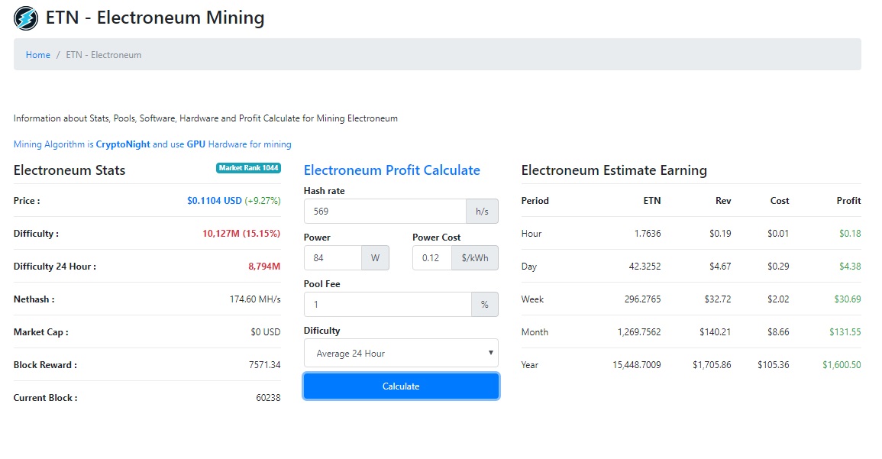Click the % addon next to Pool Fee
Screen dimensions: 882x459
pyautogui.click(x=484, y=305)
